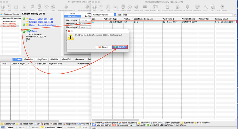This screenshot has height=129, width=238.
Task: Click Buy Tickets toolbar icon
Action: pos(145,7)
